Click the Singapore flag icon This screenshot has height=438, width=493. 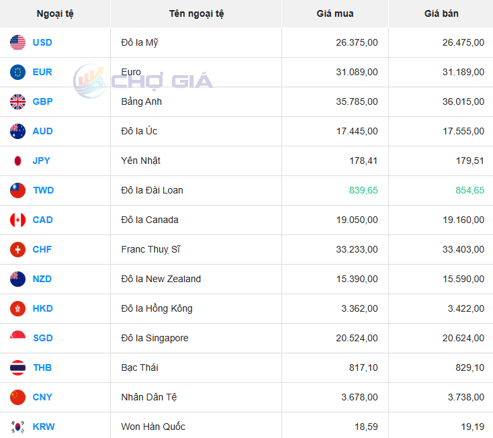[x=18, y=338]
